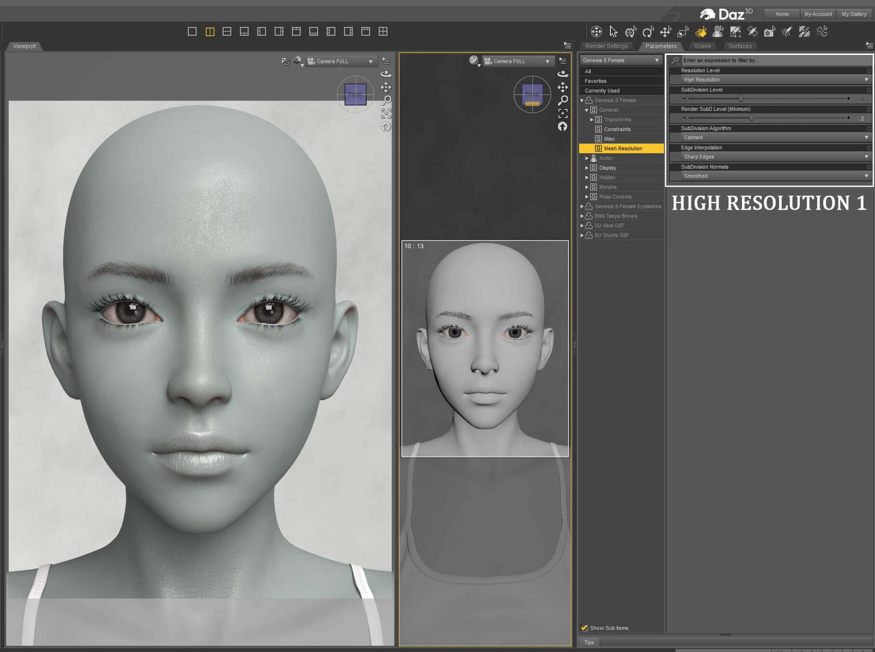Switch to the Render Settings tab

click(x=606, y=46)
